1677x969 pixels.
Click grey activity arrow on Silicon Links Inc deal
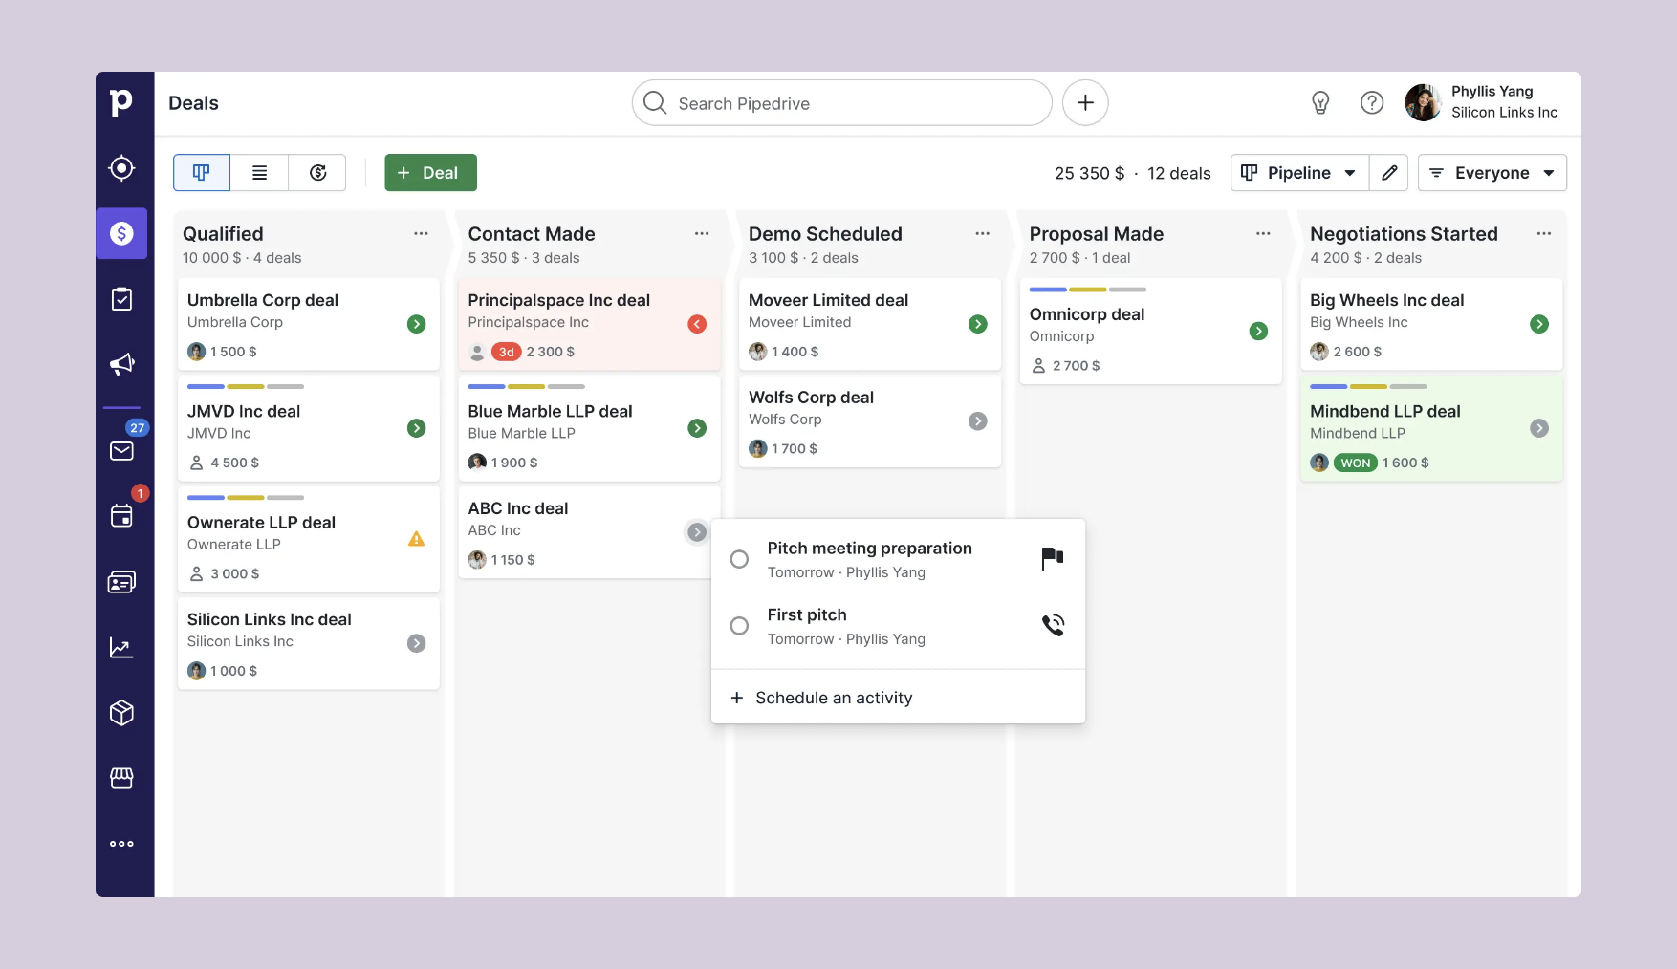417,643
